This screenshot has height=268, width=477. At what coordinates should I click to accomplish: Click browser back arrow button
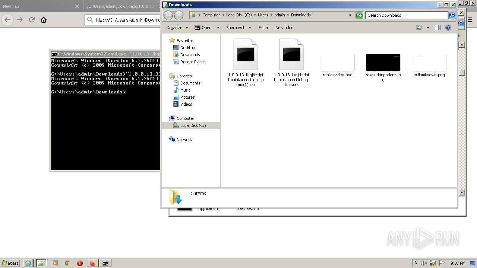tap(7, 20)
